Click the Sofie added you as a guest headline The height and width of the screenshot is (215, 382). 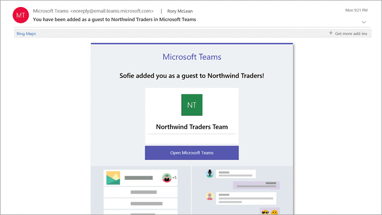pos(192,76)
